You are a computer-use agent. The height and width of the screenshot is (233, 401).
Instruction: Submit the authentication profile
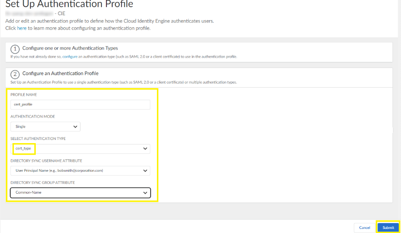pos(388,228)
